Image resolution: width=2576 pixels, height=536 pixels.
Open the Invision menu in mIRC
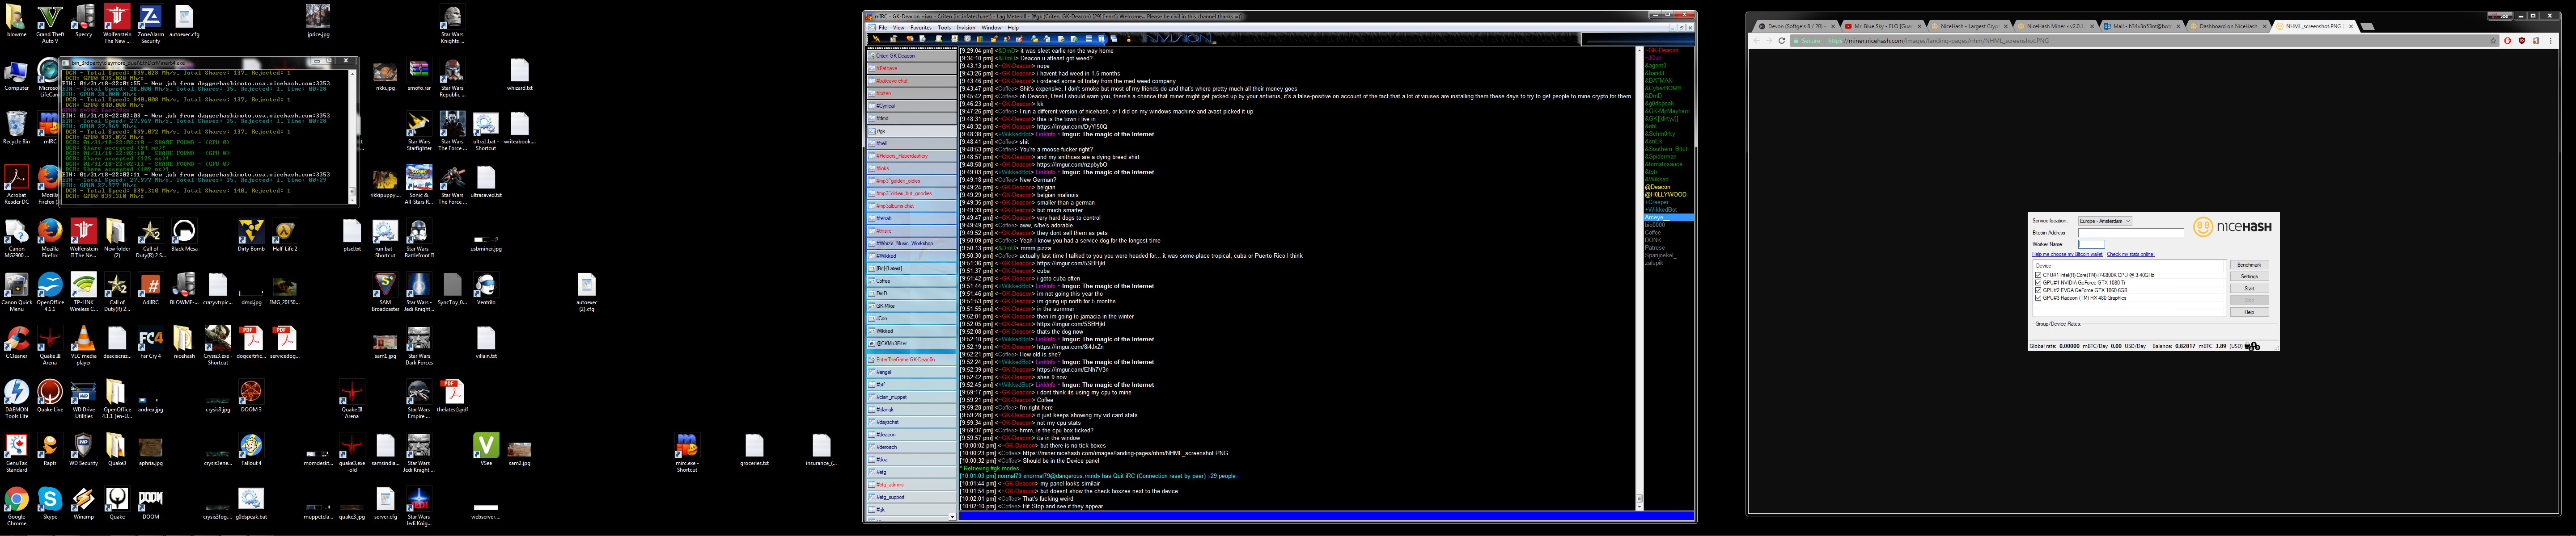pyautogui.click(x=966, y=28)
